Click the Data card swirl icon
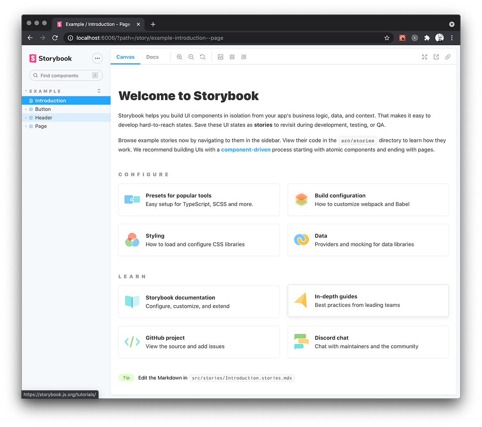 (301, 240)
